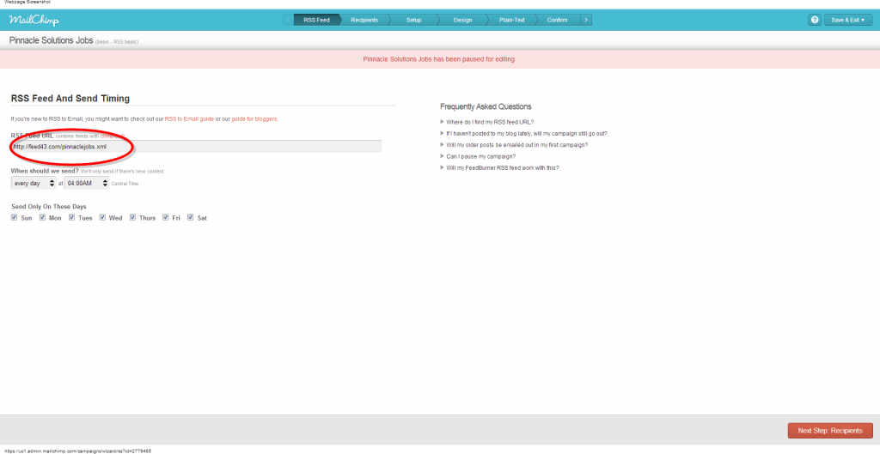Toggle the Sat checkbox

pyautogui.click(x=191, y=217)
